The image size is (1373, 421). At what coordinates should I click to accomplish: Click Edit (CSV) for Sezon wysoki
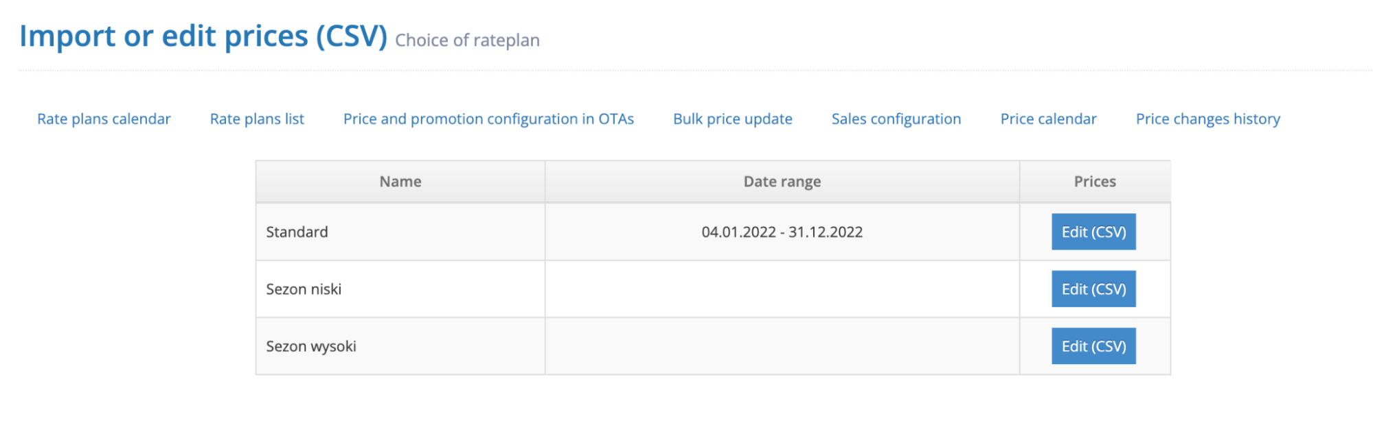point(1093,346)
